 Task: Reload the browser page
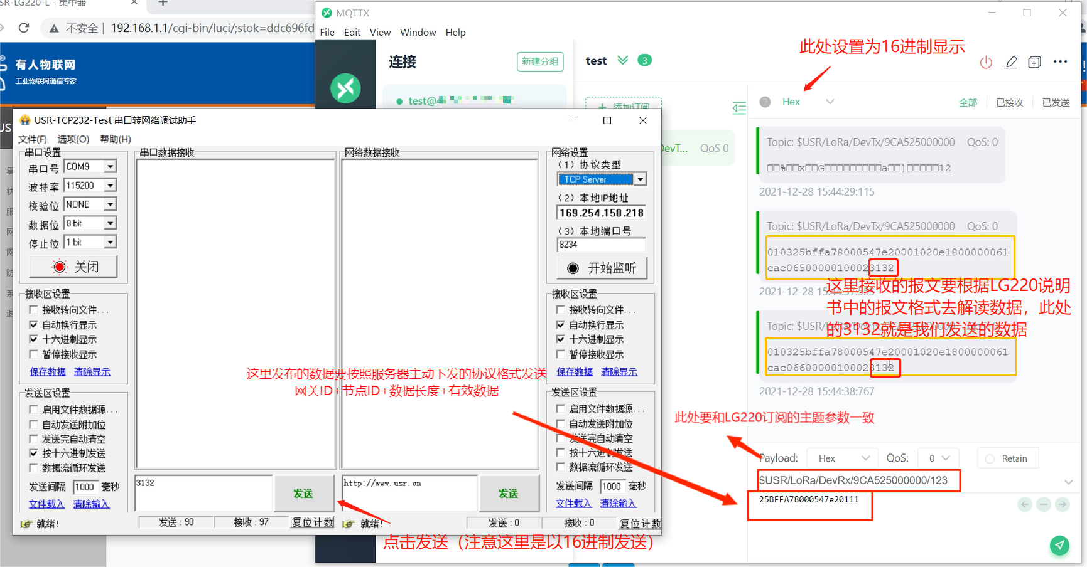click(x=24, y=28)
